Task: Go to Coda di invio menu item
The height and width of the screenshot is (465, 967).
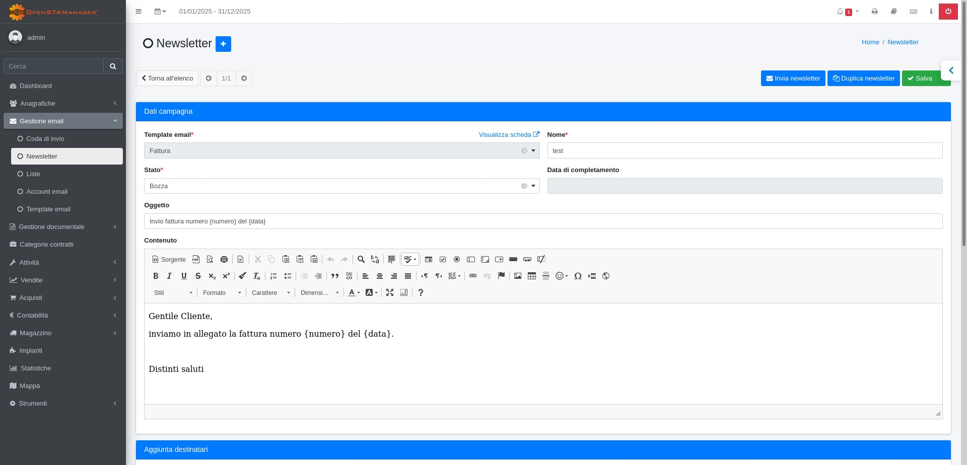Action: [x=45, y=139]
